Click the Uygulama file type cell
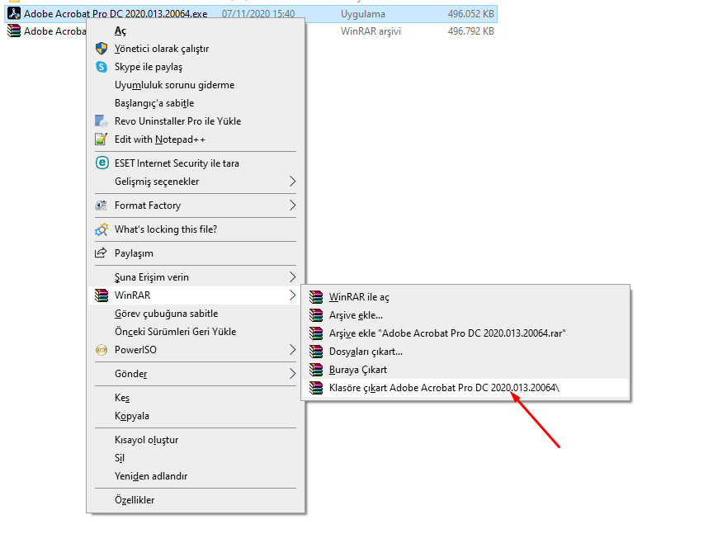The height and width of the screenshot is (548, 713). 363,14
